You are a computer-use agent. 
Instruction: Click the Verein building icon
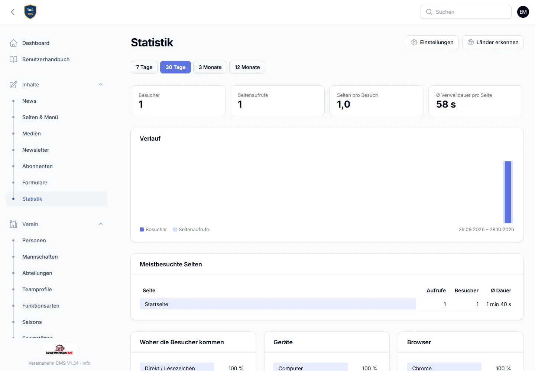coord(13,224)
